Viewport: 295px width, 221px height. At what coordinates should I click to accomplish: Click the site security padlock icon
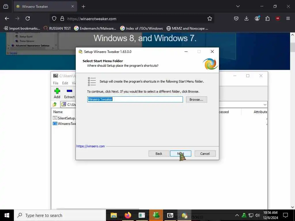pyautogui.click(x=62, y=18)
